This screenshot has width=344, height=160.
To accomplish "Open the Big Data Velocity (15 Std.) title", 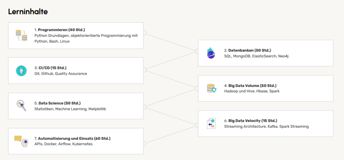I will 253,121.
